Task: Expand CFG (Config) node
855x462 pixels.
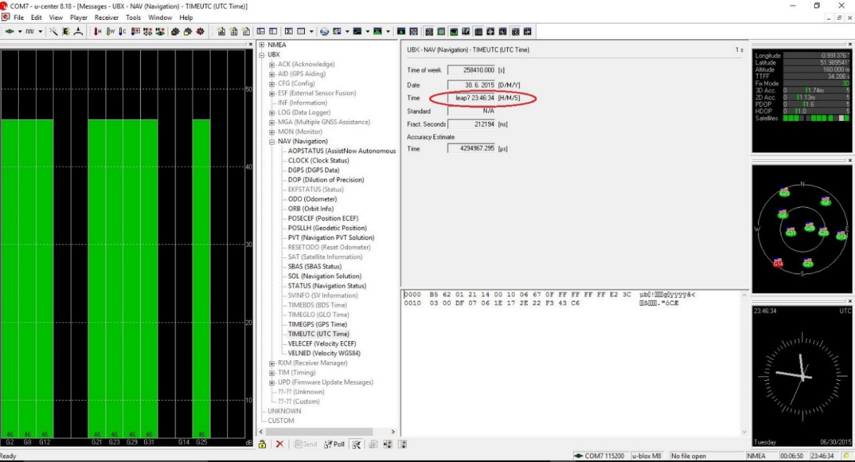Action: [272, 83]
